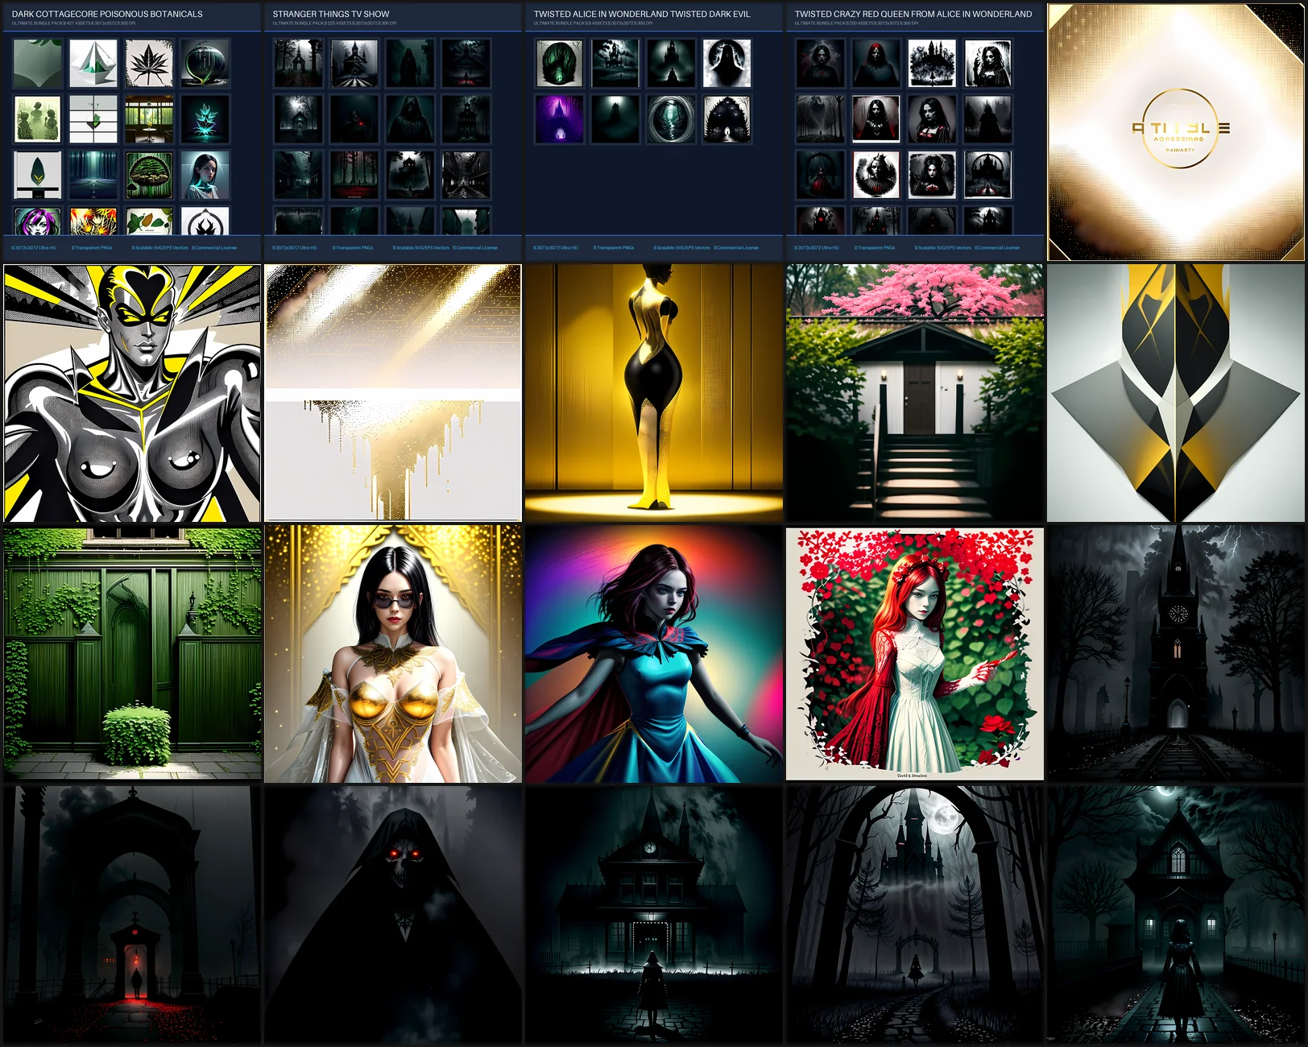Click the "TWISTED CRAZY RED QUEEN FROM ALICE IN WONDERLAND" title
Screen dimensions: 1308x1047
(x=913, y=14)
